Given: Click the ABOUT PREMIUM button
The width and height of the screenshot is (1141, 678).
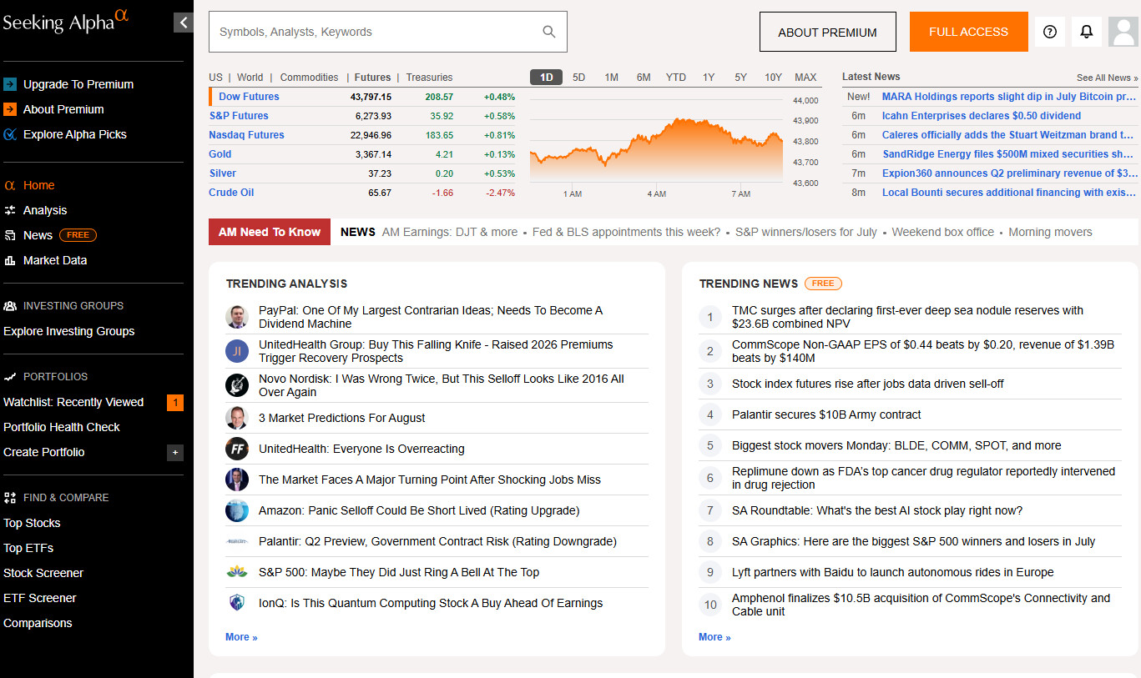Looking at the screenshot, I should pyautogui.click(x=827, y=32).
